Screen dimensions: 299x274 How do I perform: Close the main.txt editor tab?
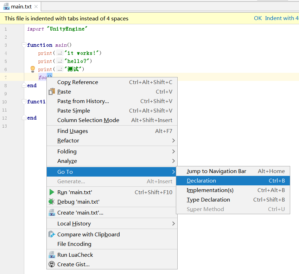(36, 7)
